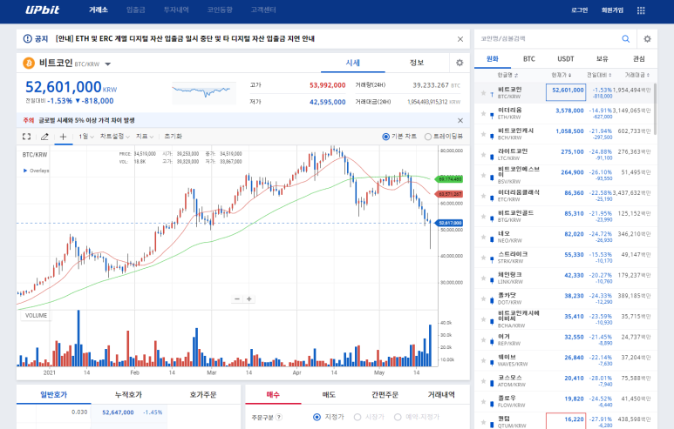Click the coin name search field
The image size is (674, 429).
548,38
